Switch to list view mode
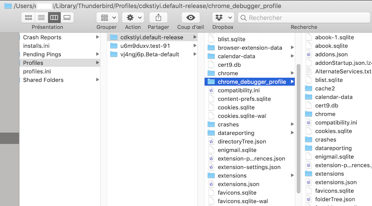The width and height of the screenshot is (372, 206). [x=41, y=18]
